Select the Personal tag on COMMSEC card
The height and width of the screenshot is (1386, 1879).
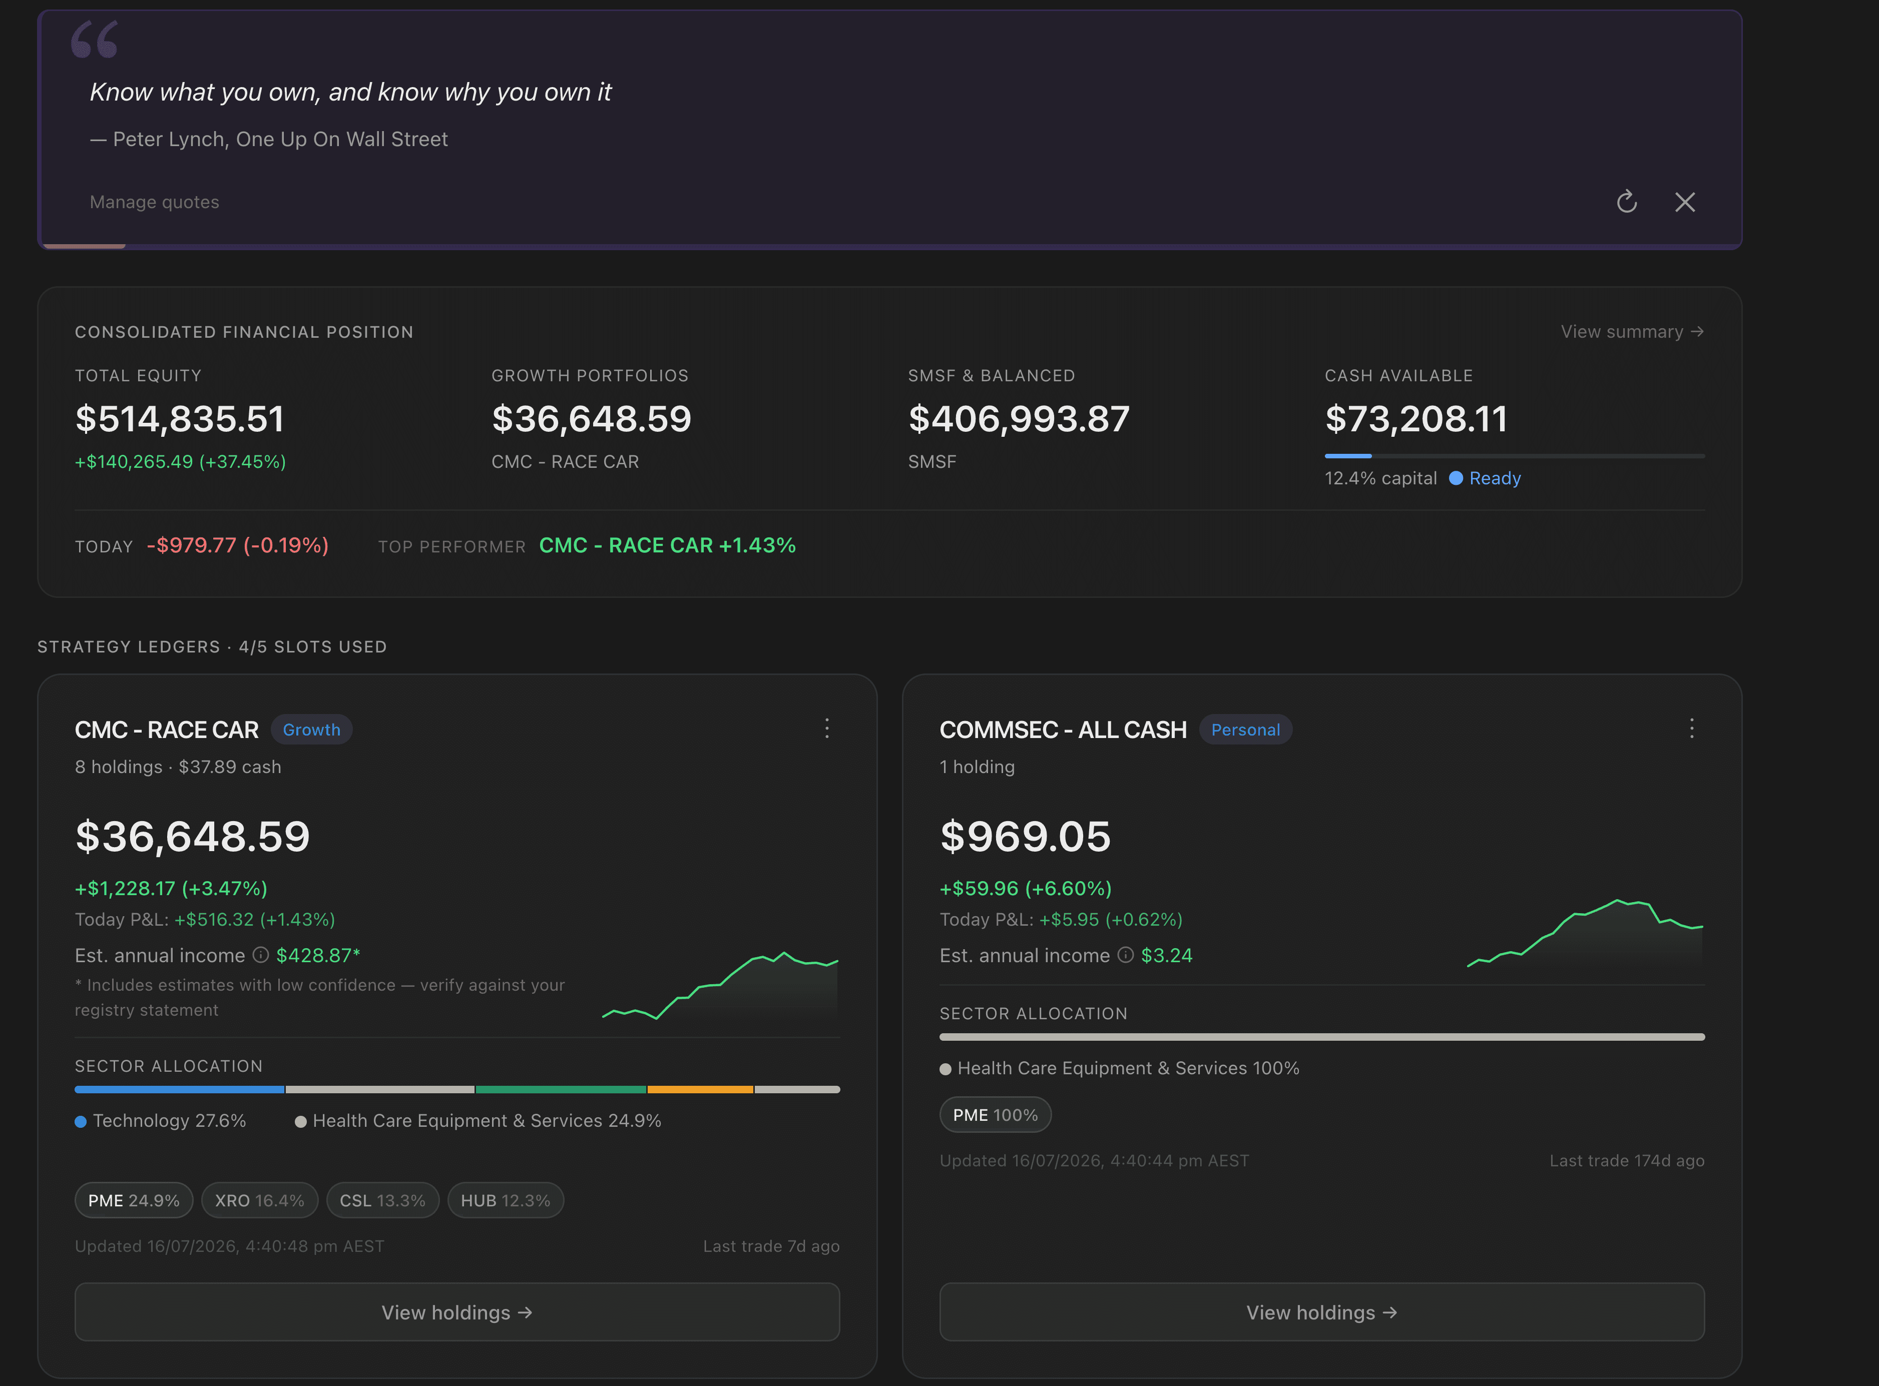[x=1245, y=730]
